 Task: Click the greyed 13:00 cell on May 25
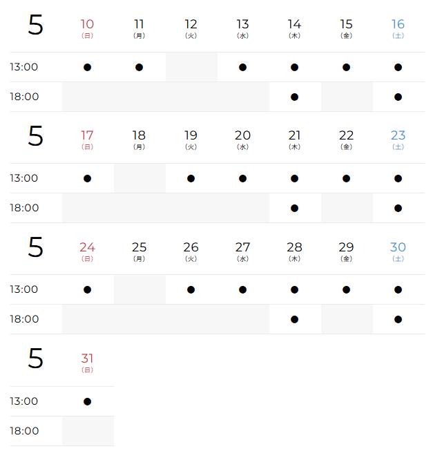point(139,290)
